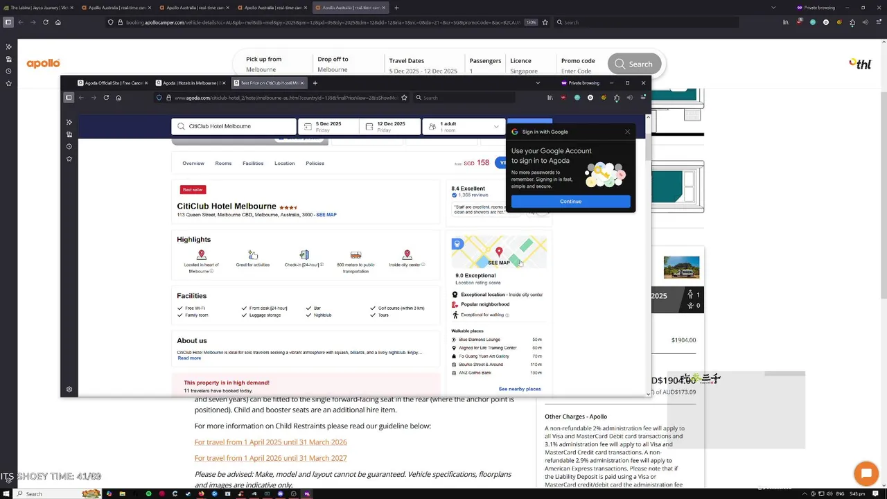Open Passengers selector on Apollo

485,65
